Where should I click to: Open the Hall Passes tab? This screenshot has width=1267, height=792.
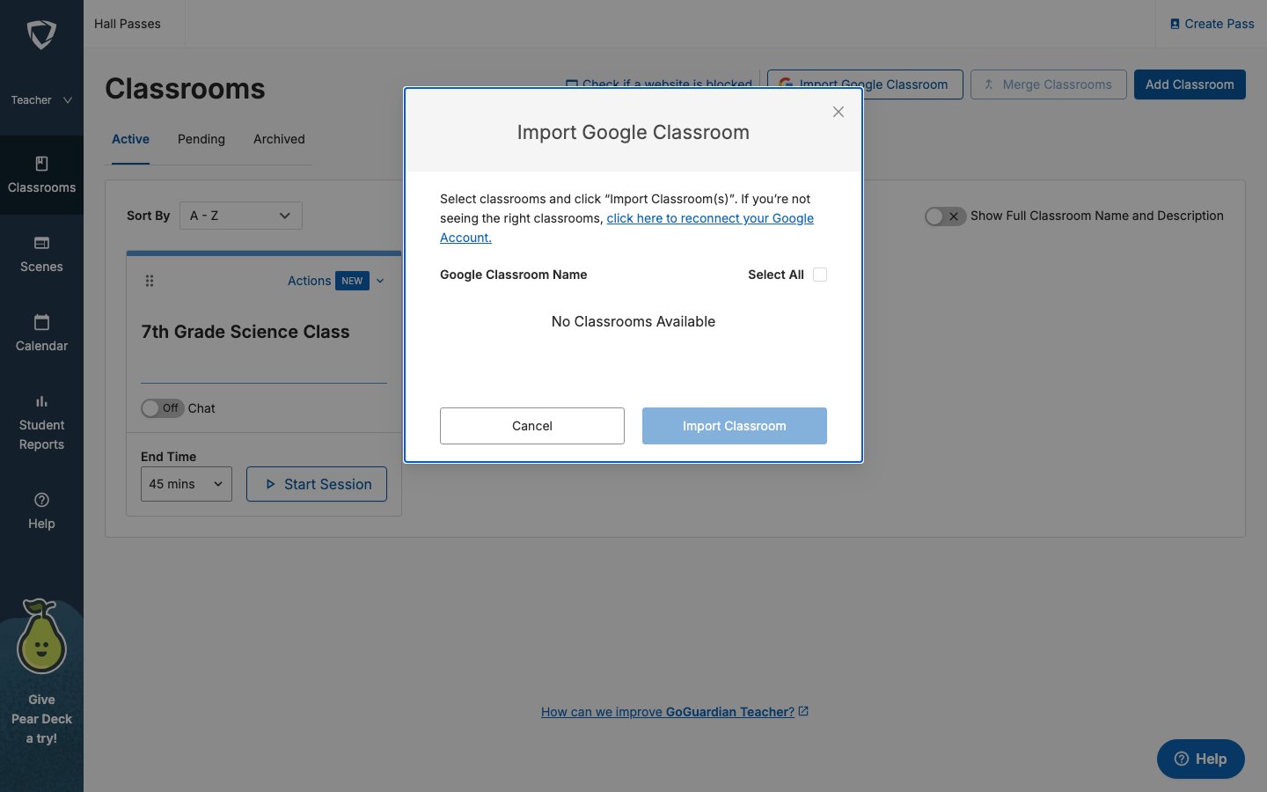128,24
